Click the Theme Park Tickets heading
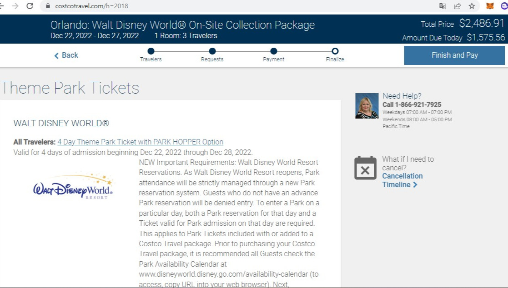The image size is (508, 288). point(70,88)
